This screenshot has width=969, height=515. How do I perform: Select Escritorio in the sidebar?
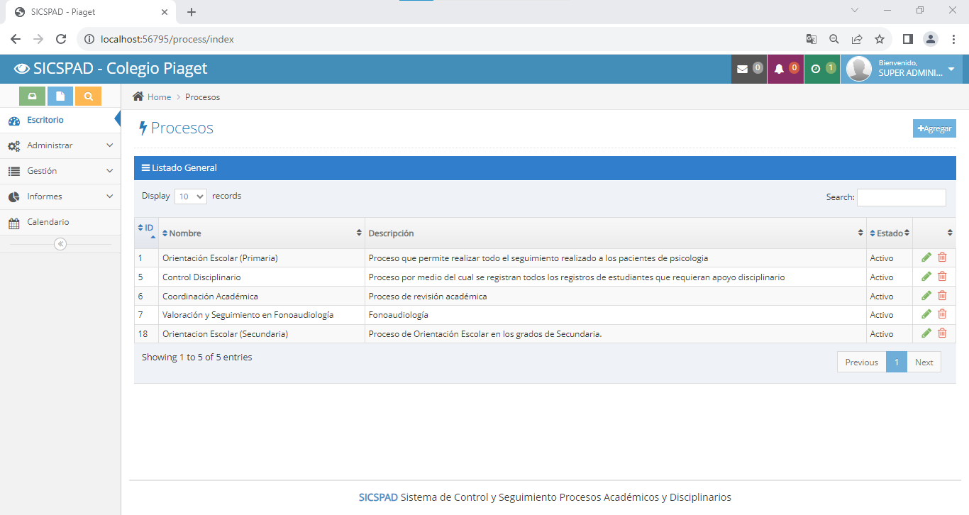pyautogui.click(x=45, y=120)
